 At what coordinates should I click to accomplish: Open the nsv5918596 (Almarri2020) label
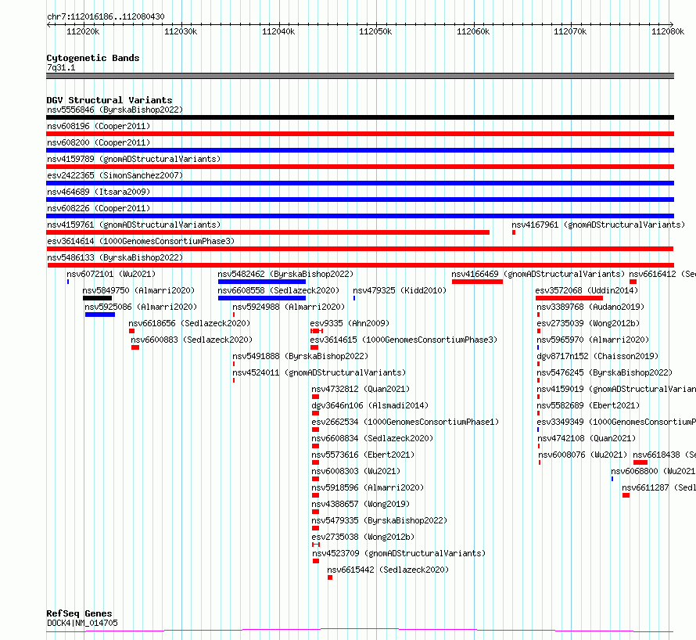tap(368, 487)
